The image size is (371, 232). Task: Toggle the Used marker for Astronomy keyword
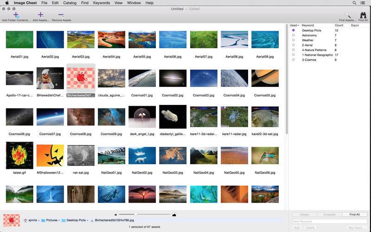(294, 35)
